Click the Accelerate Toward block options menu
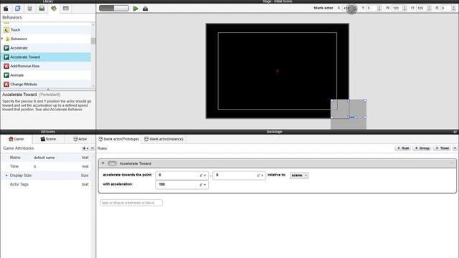This screenshot has width=459, height=258. point(452,163)
